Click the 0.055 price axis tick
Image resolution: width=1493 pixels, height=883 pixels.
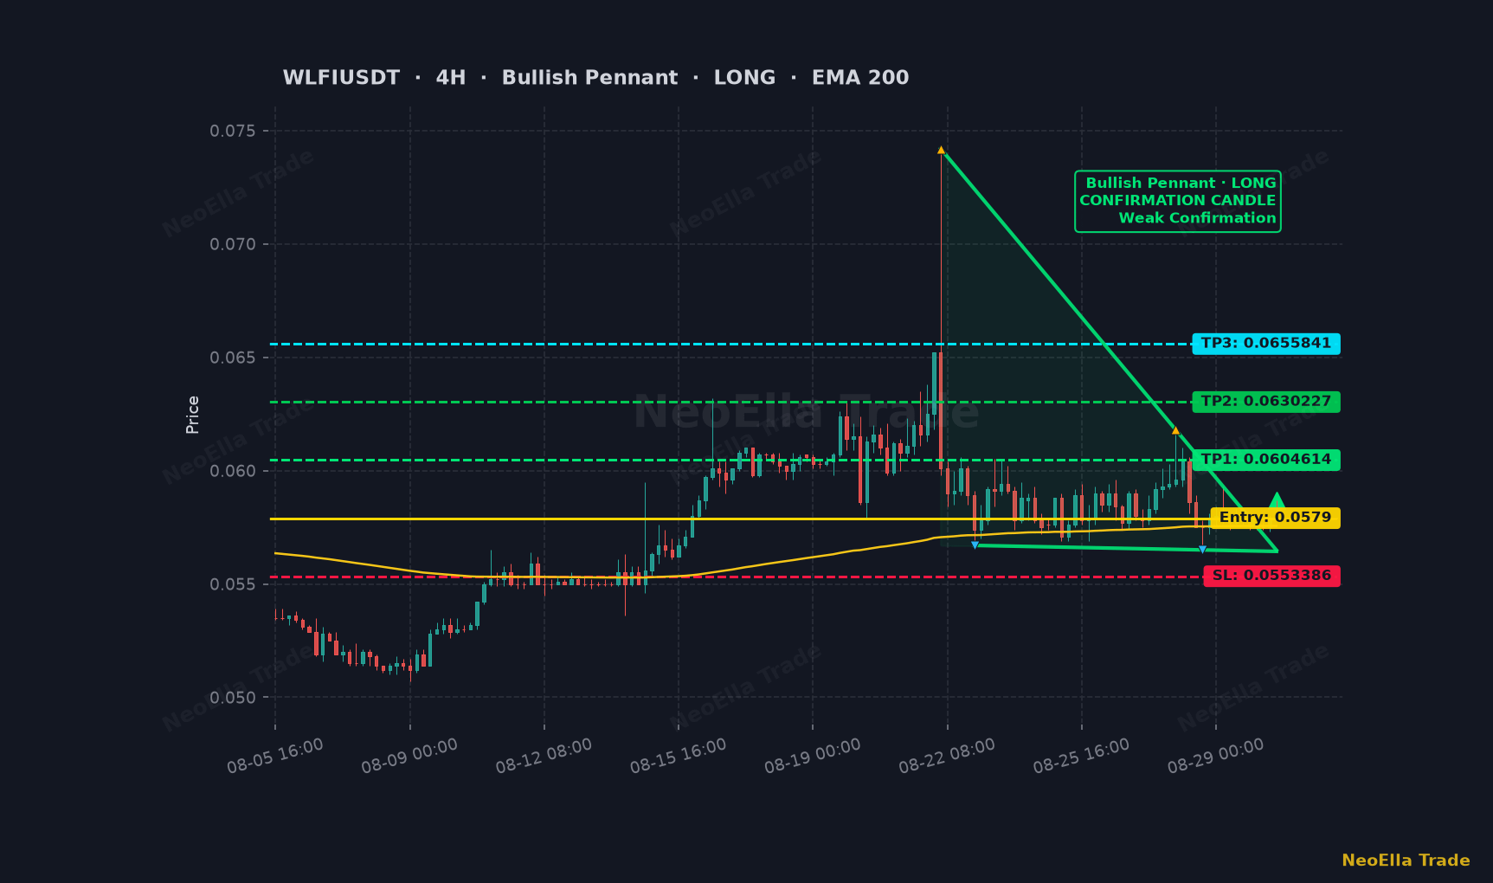click(233, 584)
